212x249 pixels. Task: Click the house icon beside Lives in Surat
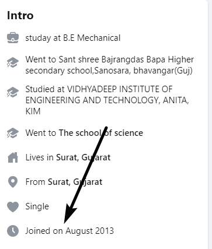(x=13, y=157)
